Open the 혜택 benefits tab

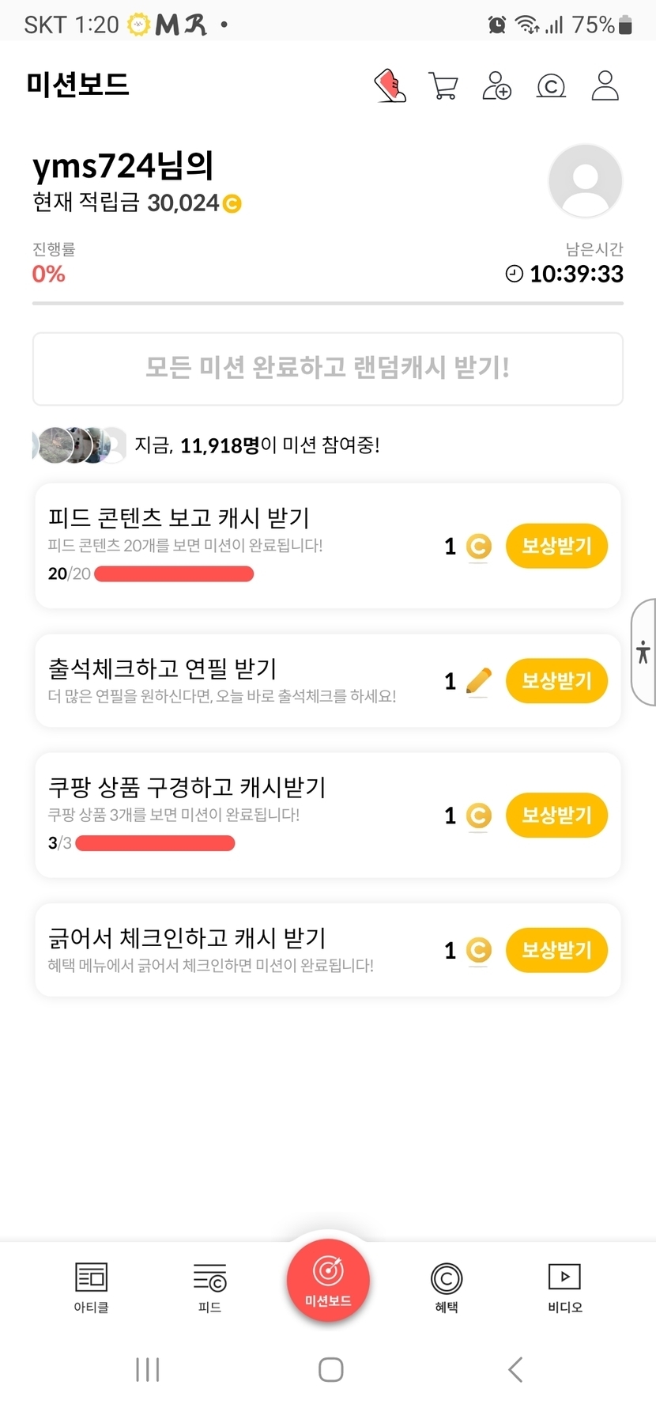point(447,1287)
